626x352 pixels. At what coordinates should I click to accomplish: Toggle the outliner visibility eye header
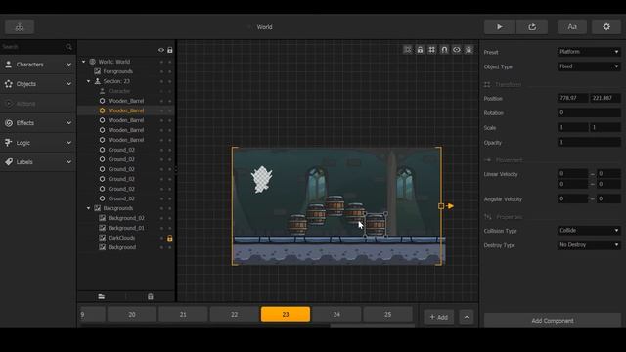coord(160,50)
